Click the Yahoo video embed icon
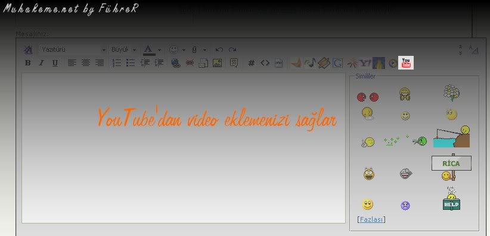Viewport: 490px width, 236px height. [x=365, y=63]
